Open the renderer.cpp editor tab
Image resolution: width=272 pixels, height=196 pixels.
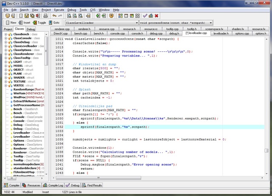[62, 29]
